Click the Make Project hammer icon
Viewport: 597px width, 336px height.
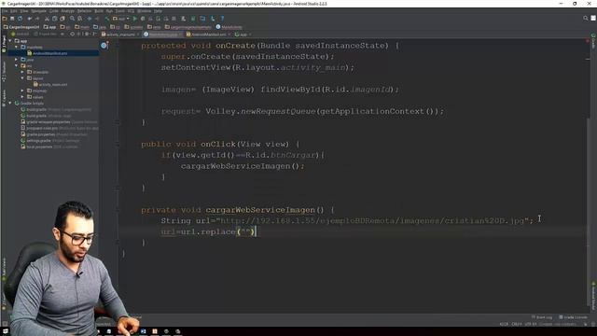pos(107,19)
